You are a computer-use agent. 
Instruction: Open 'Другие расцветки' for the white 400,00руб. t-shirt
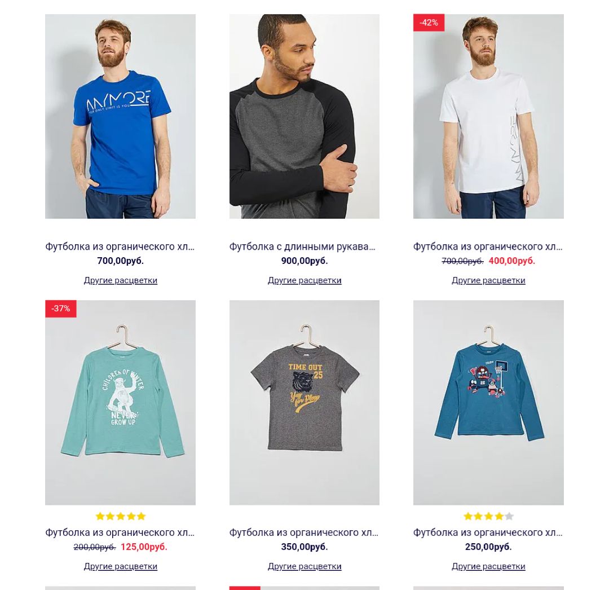click(488, 280)
